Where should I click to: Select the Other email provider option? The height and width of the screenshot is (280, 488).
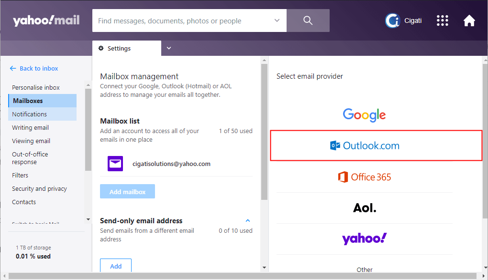pos(365,270)
